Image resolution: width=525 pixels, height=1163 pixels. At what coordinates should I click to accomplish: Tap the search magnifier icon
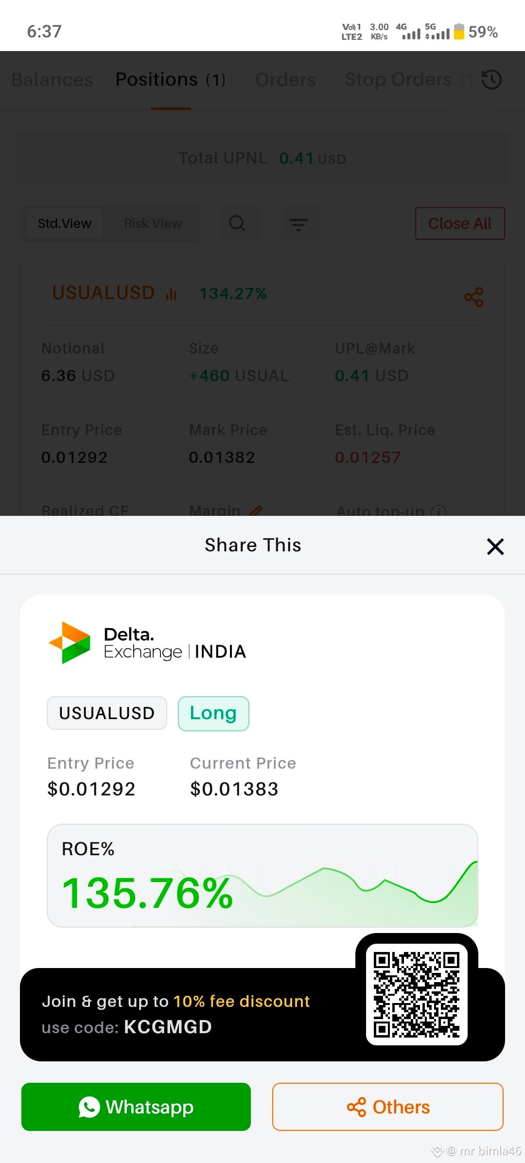pos(237,223)
